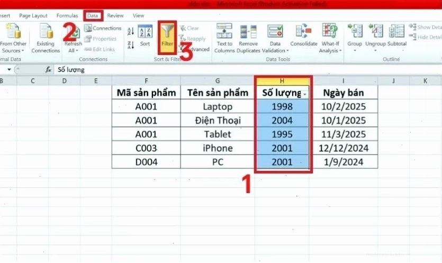442x263 pixels.
Task: Select the cell with value 1995
Action: pos(282,134)
